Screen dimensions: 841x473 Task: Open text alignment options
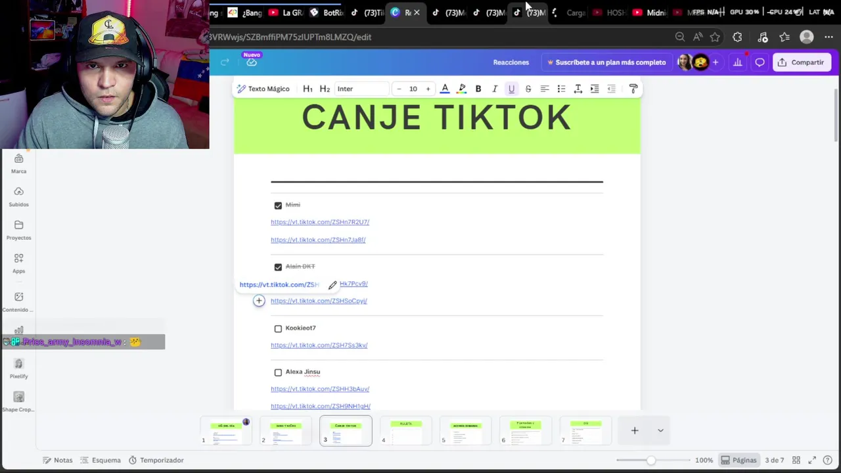pos(545,89)
